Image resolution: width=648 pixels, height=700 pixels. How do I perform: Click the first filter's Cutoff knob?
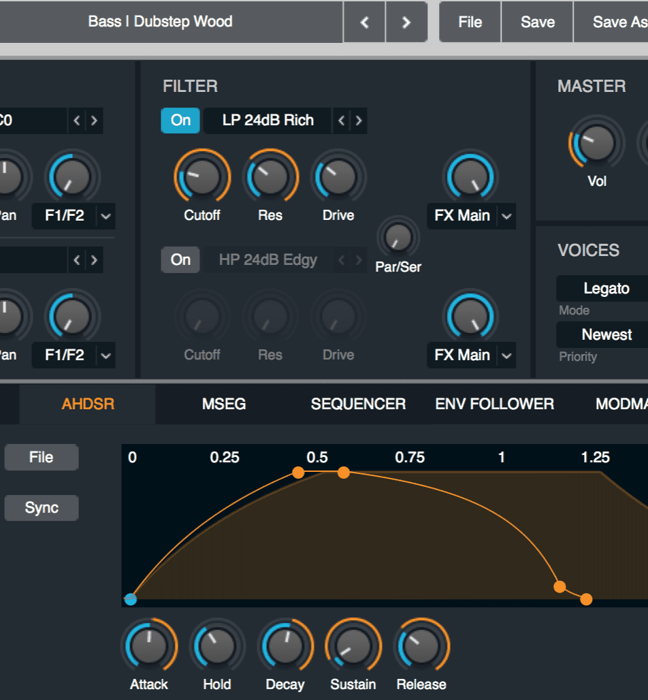click(202, 177)
